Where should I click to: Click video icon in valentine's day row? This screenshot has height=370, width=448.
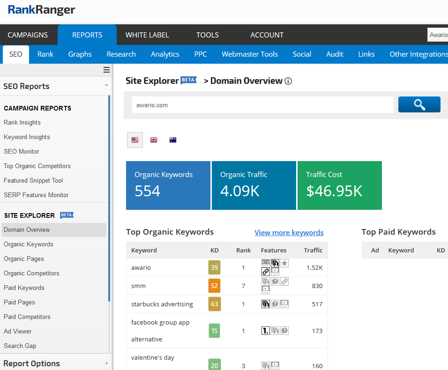[275, 366]
